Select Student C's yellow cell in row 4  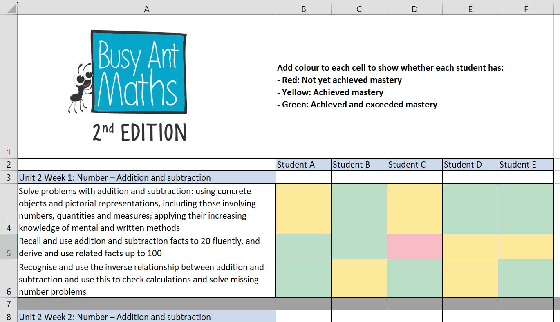pyautogui.click(x=414, y=209)
